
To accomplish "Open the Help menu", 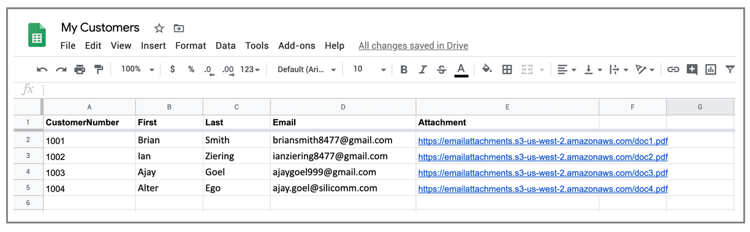I will coord(335,46).
